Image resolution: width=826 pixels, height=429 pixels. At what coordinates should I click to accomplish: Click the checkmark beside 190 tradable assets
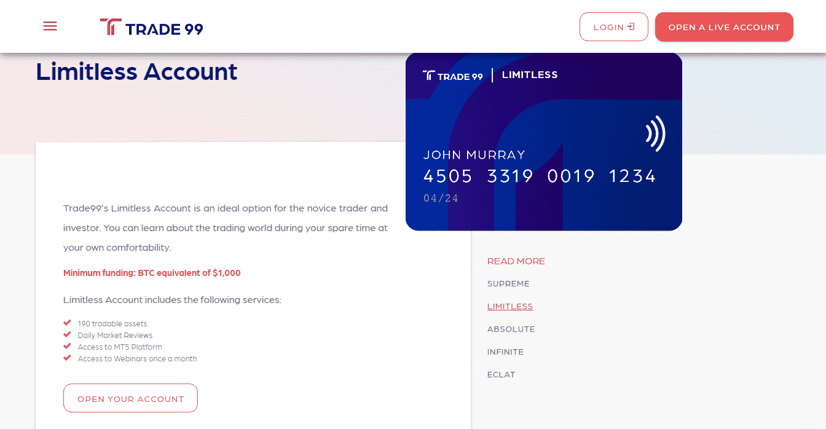pyautogui.click(x=67, y=323)
